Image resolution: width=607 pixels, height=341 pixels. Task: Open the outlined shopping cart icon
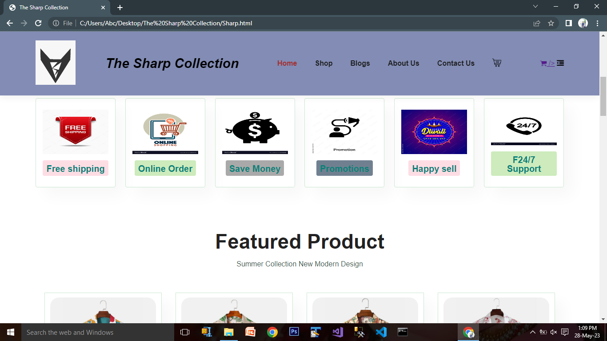click(x=497, y=63)
